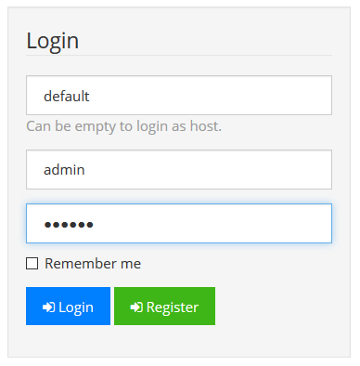Click the word "Login" on the blue button

click(x=76, y=307)
